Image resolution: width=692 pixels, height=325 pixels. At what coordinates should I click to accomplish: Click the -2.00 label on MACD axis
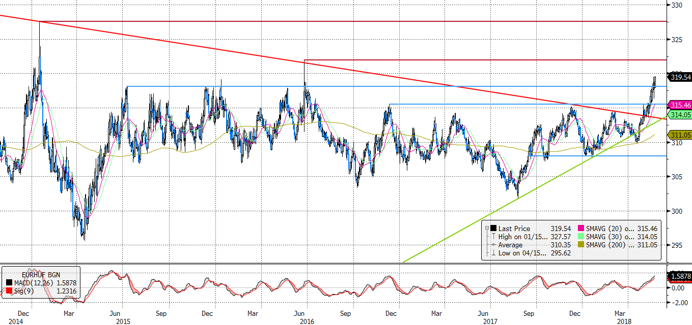coord(681,303)
